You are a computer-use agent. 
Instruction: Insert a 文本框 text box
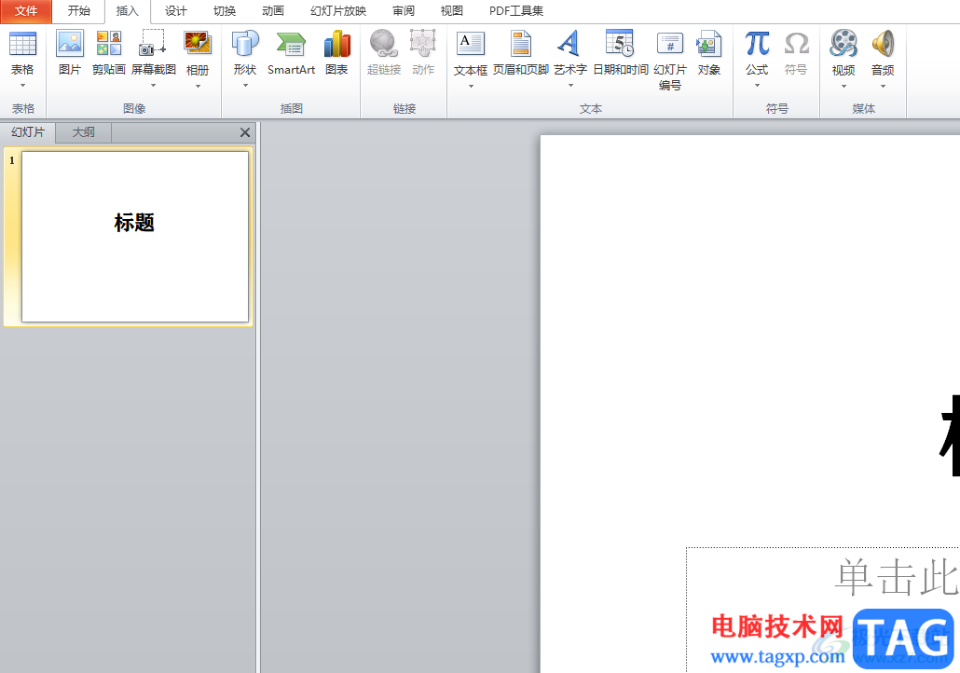point(470,45)
